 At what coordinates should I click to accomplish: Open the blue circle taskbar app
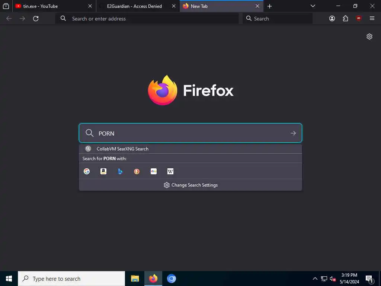(x=171, y=279)
